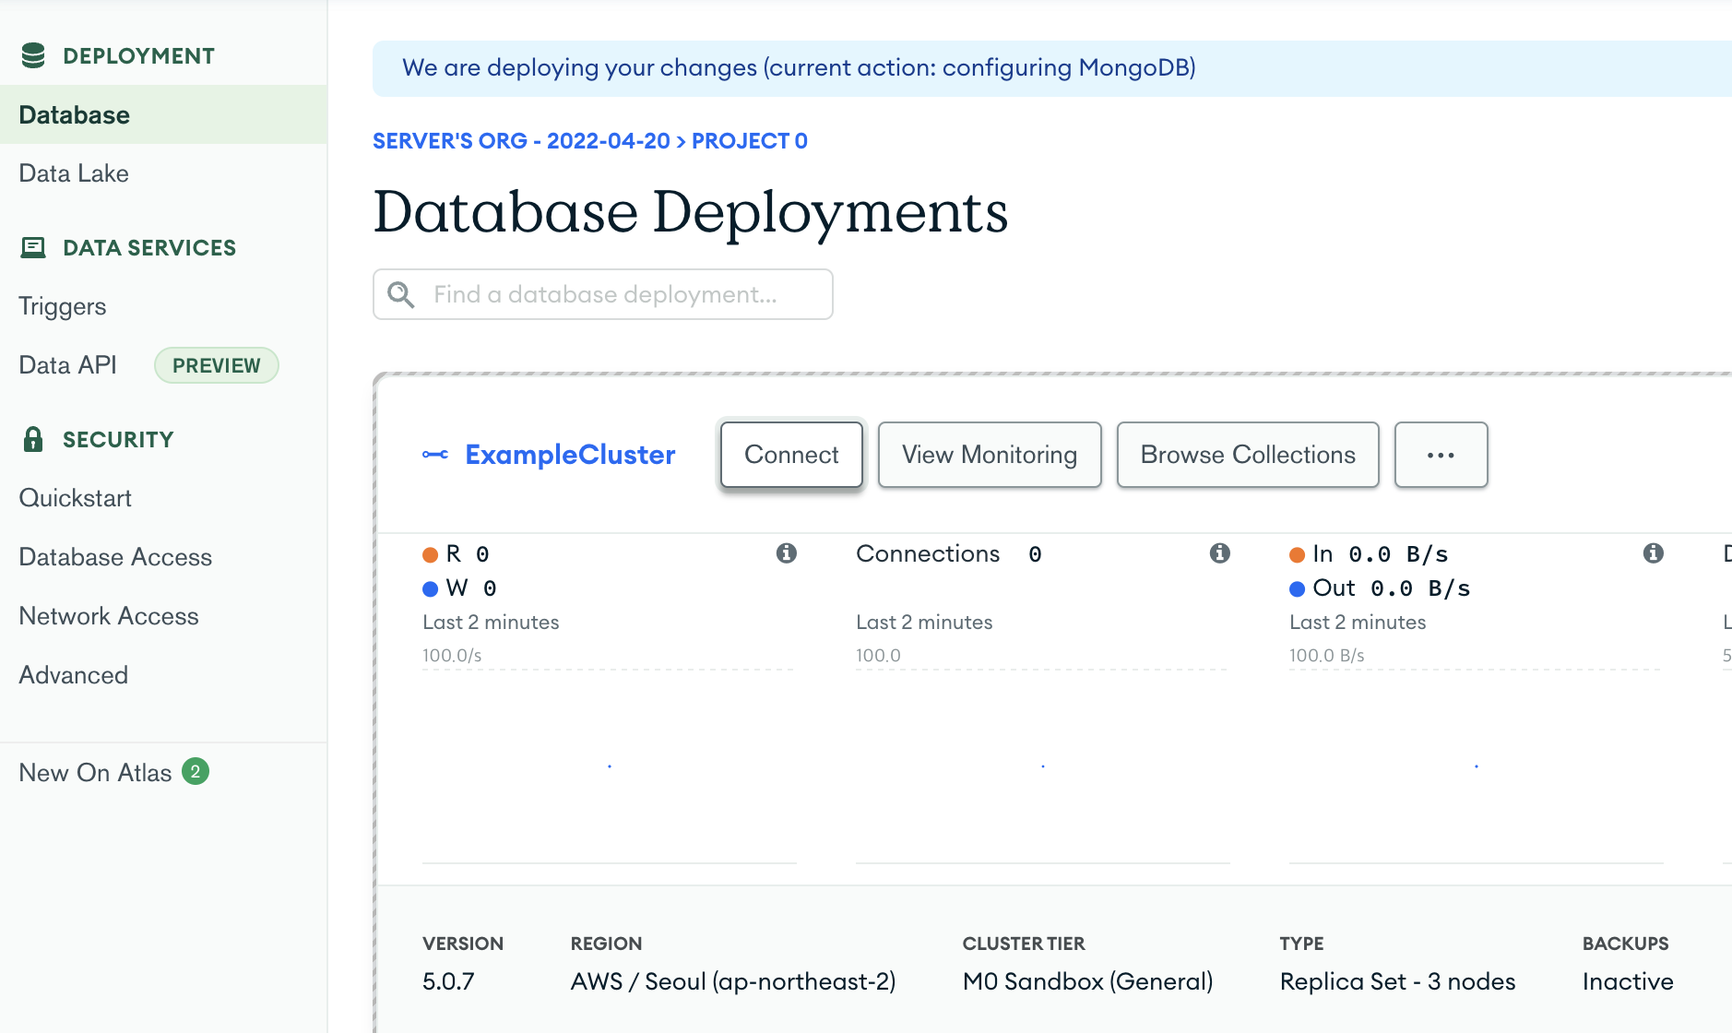Click the Connections count label

point(928,553)
